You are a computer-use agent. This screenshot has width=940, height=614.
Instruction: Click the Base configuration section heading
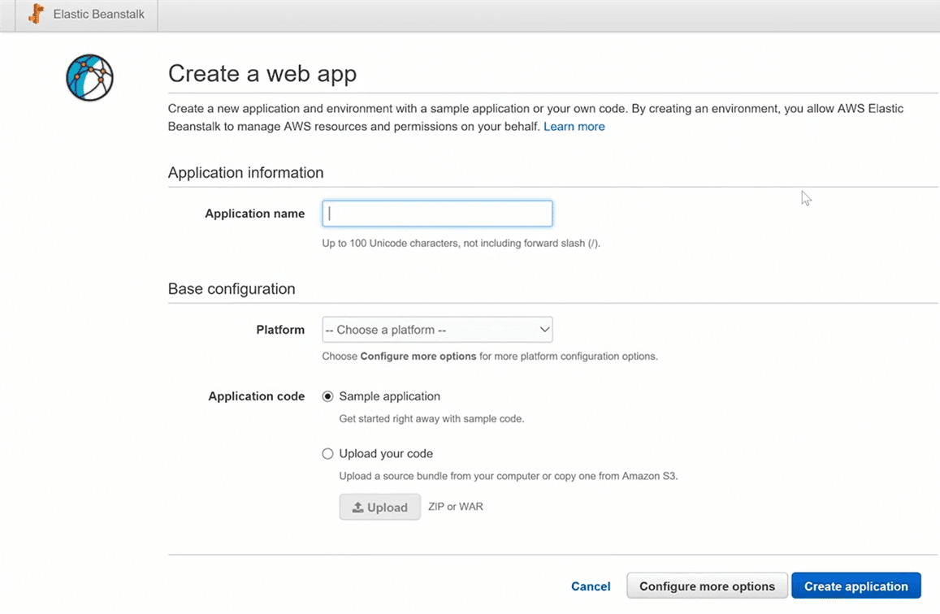pos(232,289)
